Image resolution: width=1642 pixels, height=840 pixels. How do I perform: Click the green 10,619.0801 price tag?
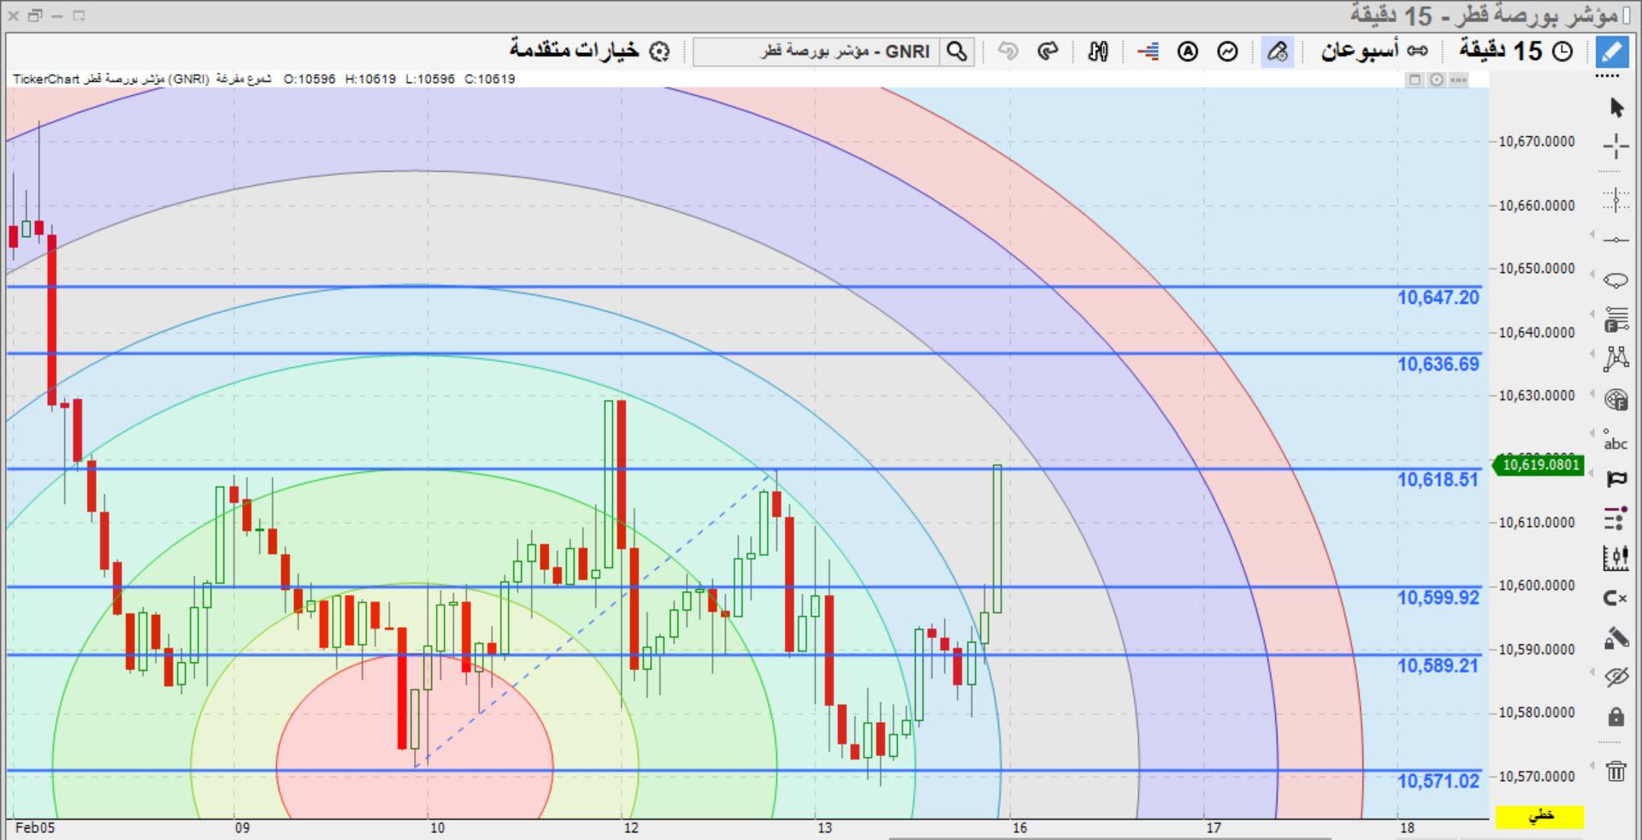click(1539, 464)
